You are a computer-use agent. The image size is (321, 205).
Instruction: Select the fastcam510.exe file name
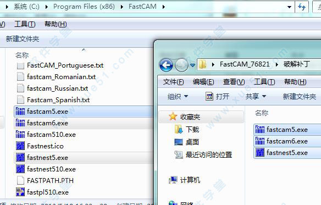51,135
